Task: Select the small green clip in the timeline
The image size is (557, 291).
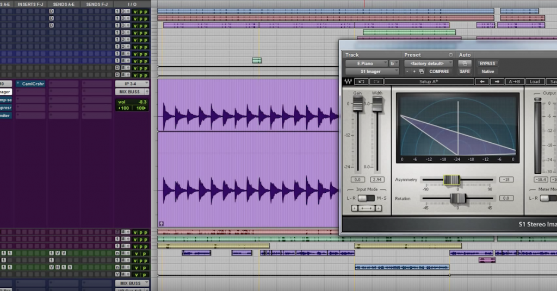Action: coord(257,61)
